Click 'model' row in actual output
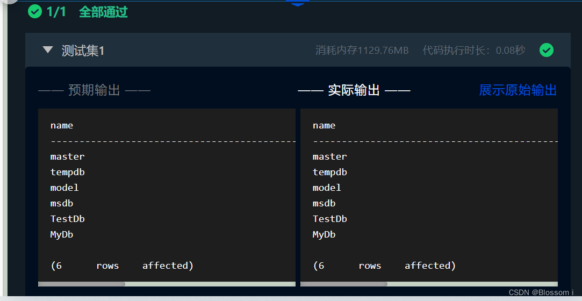The image size is (582, 301). click(x=327, y=188)
